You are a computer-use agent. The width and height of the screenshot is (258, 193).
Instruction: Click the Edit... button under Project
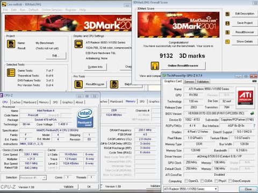click(x=56, y=56)
